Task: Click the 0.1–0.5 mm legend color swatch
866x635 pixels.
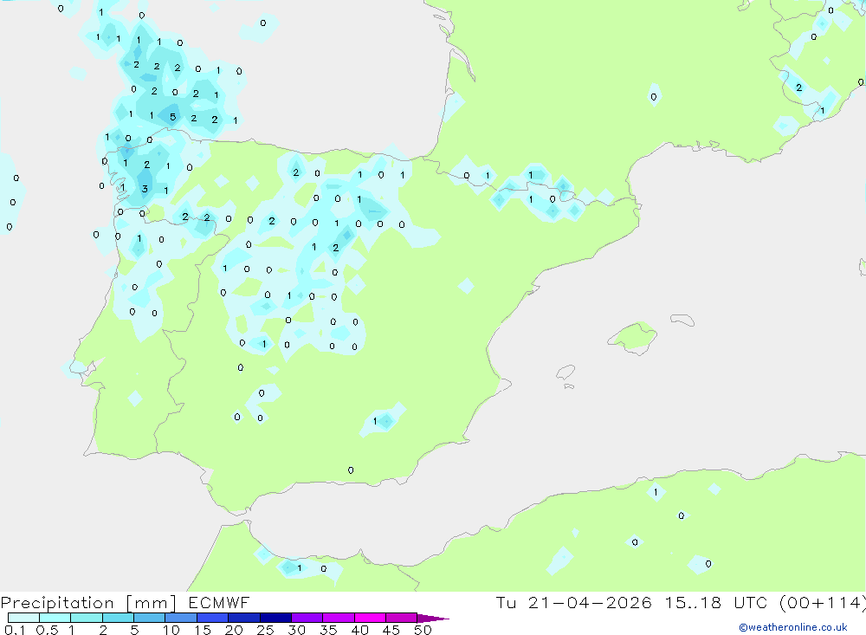Action: tap(23, 618)
